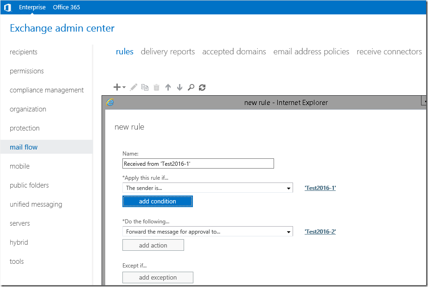Open the 'Test2016-2' approver link
428x287 pixels.
pos(320,232)
